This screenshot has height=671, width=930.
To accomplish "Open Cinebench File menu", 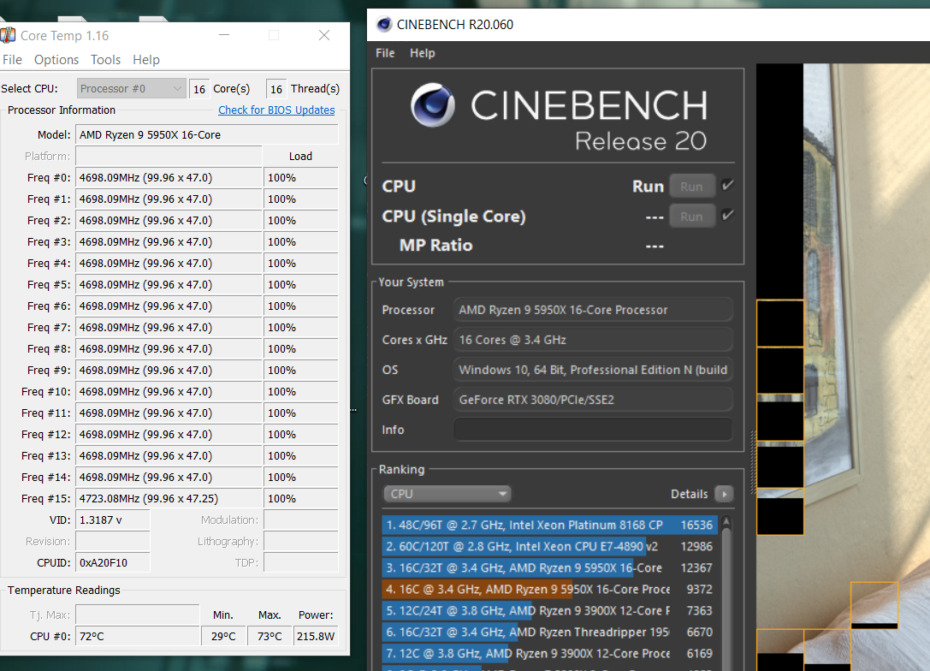I will click(x=385, y=53).
